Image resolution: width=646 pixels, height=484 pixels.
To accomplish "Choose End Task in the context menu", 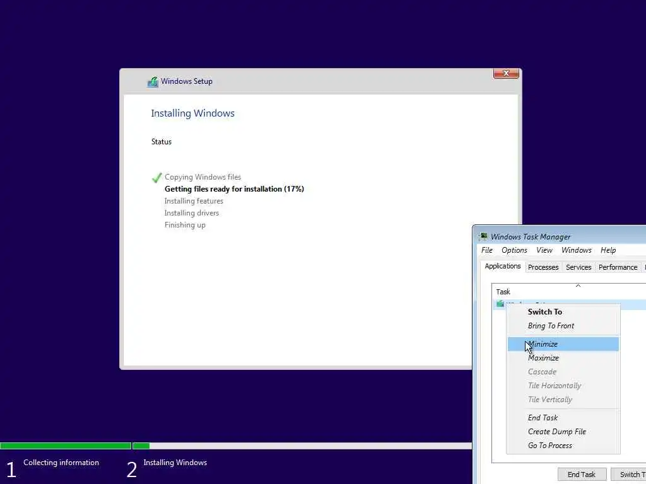I will pyautogui.click(x=563, y=418).
